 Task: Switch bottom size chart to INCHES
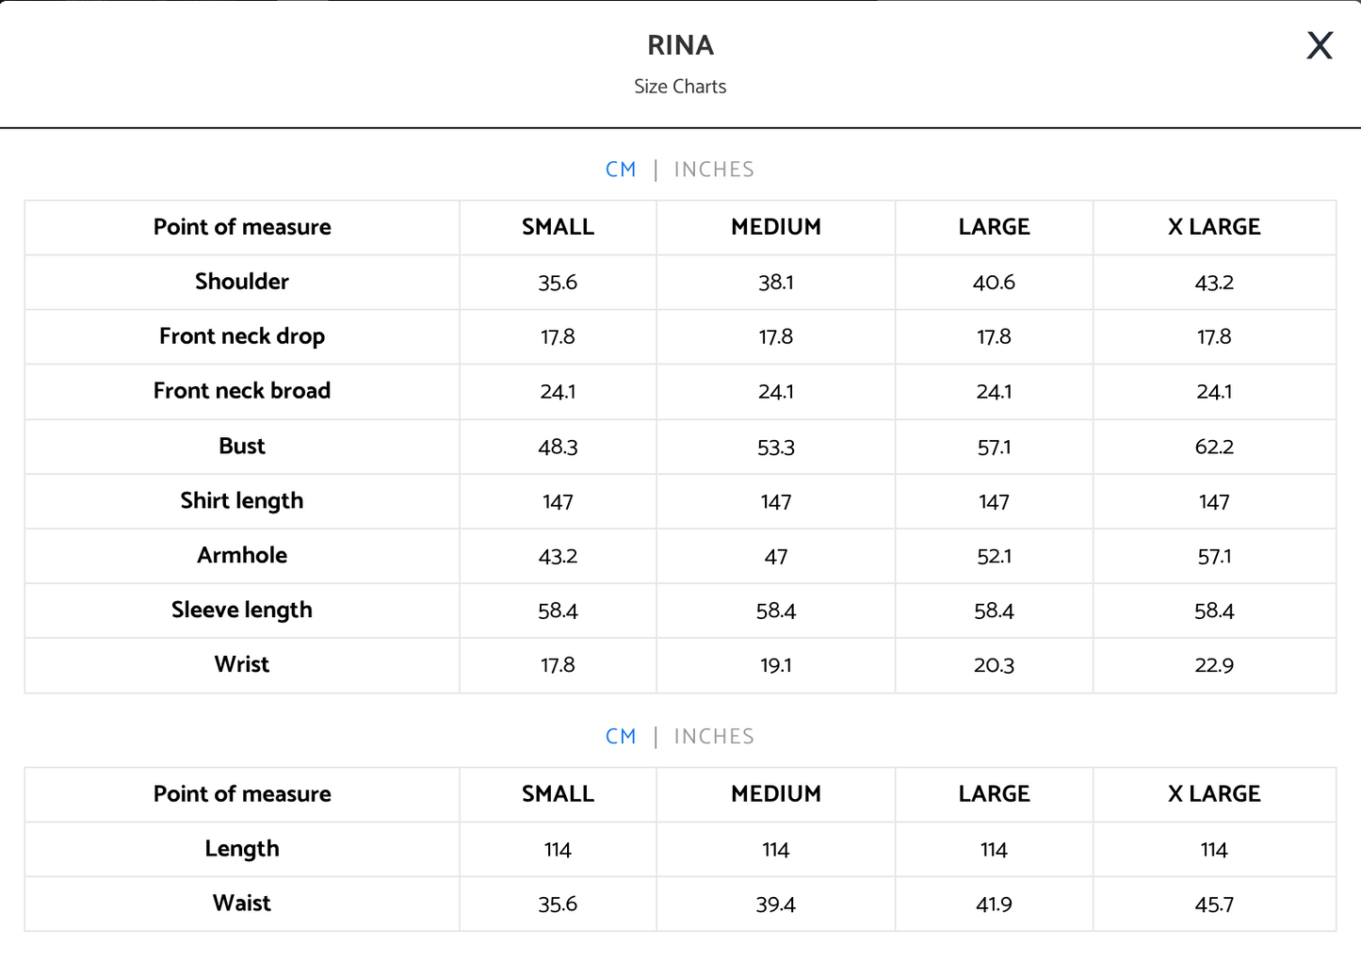pyautogui.click(x=714, y=737)
